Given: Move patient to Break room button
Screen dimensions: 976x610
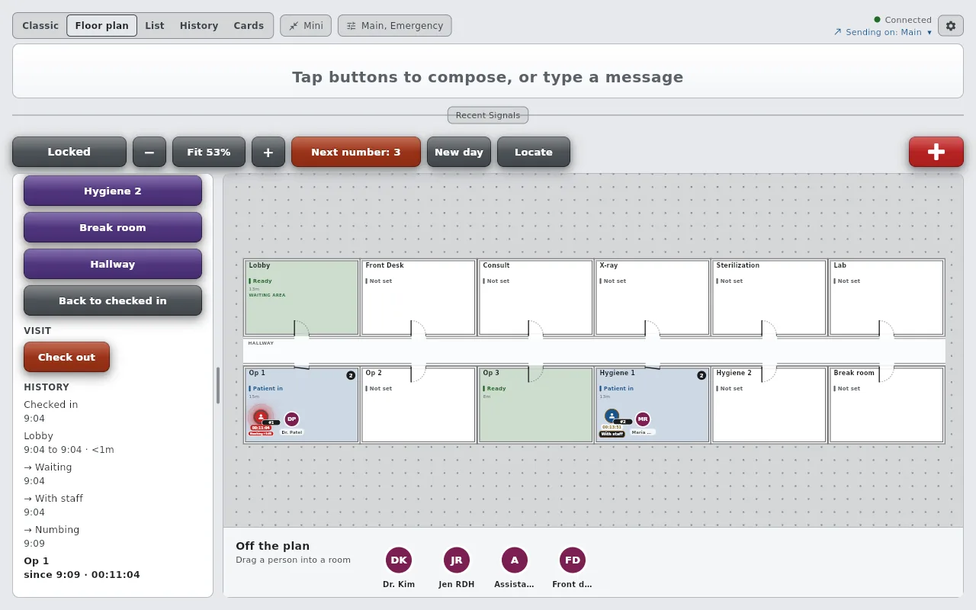Looking at the screenshot, I should pyautogui.click(x=113, y=227).
